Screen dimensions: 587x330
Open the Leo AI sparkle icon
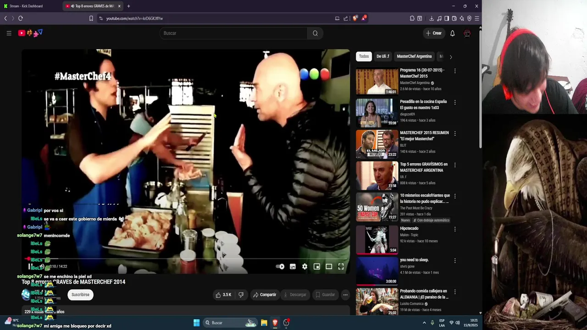(x=462, y=18)
